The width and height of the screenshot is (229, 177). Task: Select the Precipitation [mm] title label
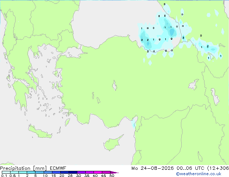[23, 168]
